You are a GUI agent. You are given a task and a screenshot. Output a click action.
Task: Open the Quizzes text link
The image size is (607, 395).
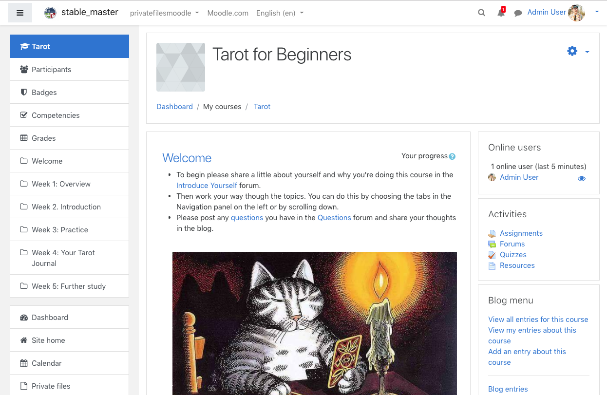[513, 255]
